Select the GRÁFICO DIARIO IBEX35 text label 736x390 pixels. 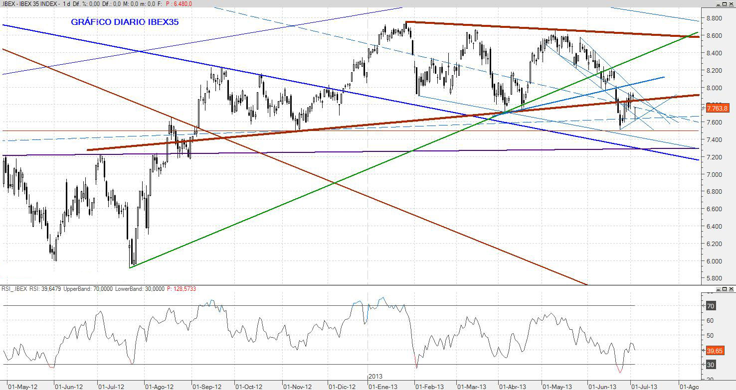[x=124, y=22]
